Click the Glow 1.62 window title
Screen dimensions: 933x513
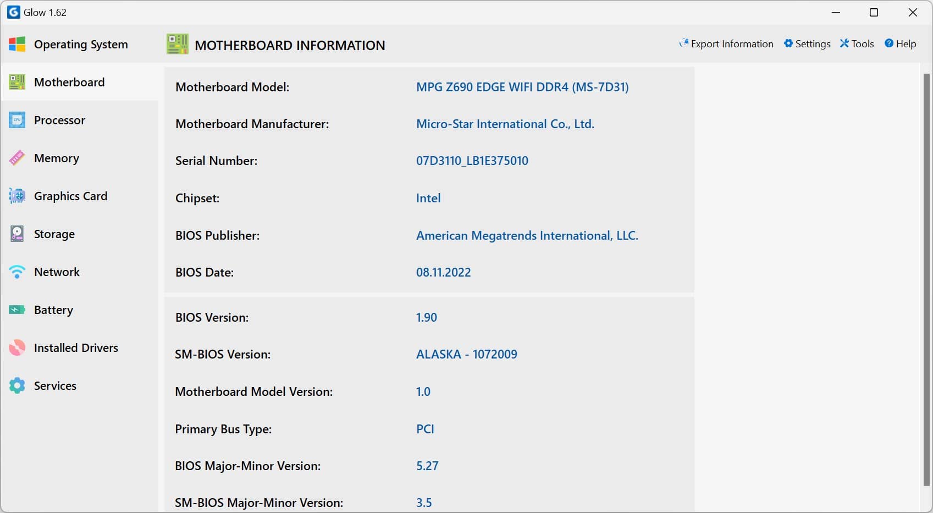[x=45, y=12]
